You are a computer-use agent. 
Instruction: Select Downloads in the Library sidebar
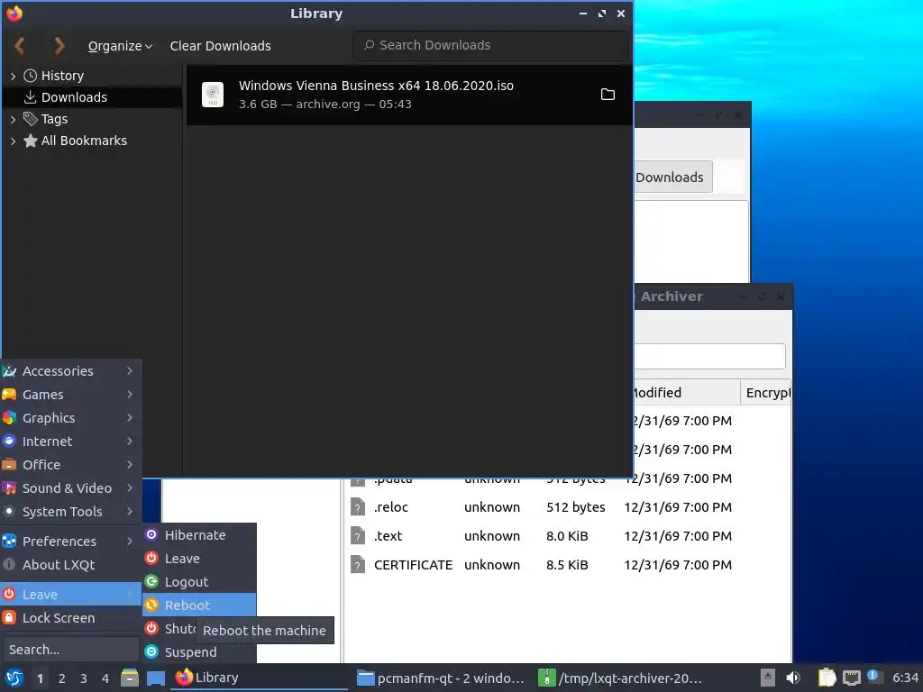[x=93, y=97]
